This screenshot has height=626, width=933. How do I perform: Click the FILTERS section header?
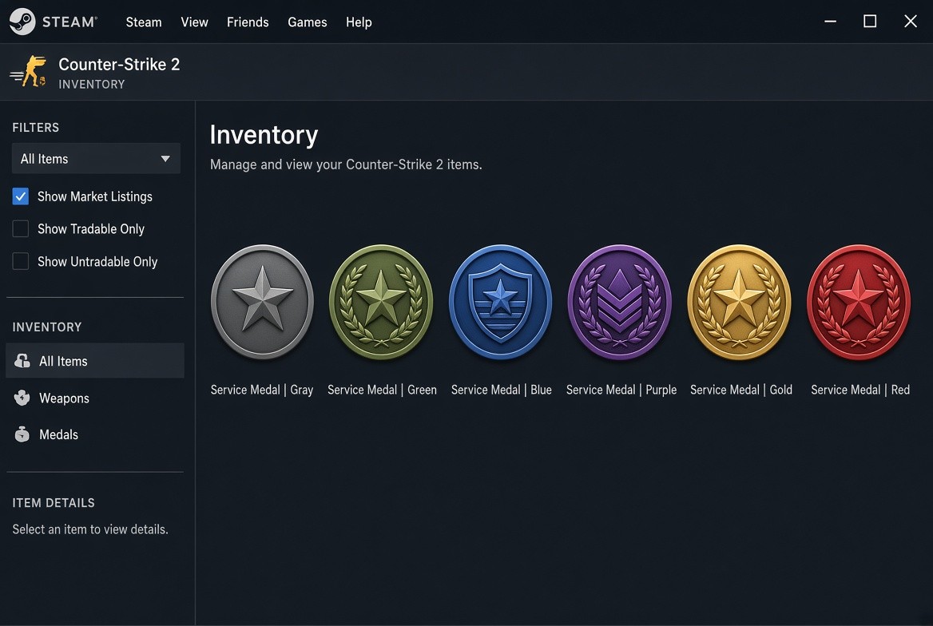point(36,127)
